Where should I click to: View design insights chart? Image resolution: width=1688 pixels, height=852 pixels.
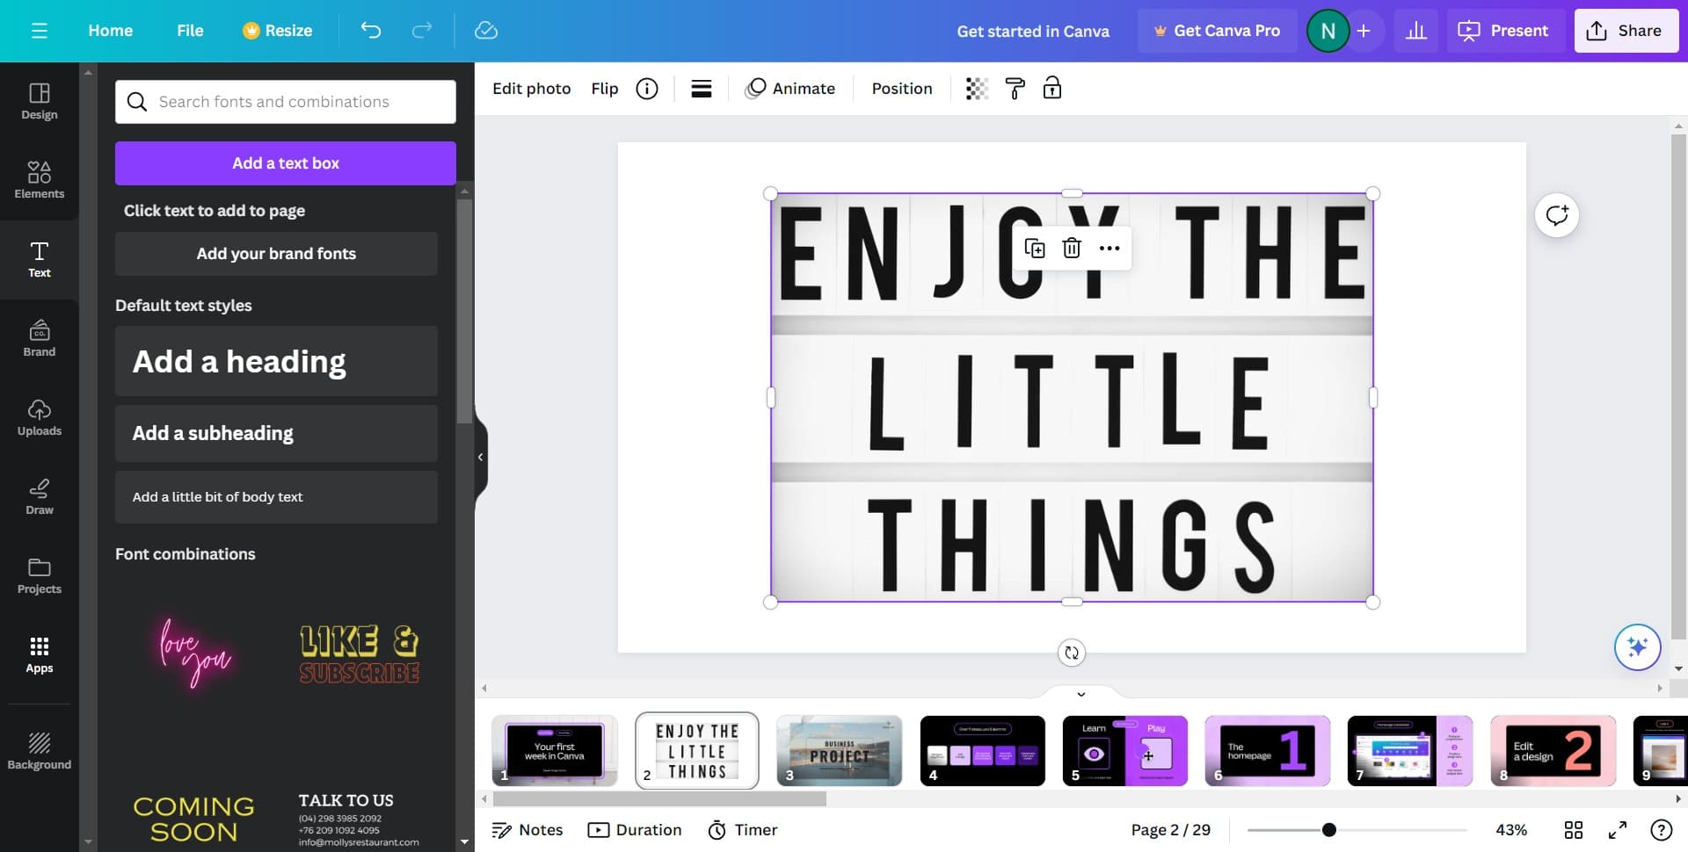1415,30
